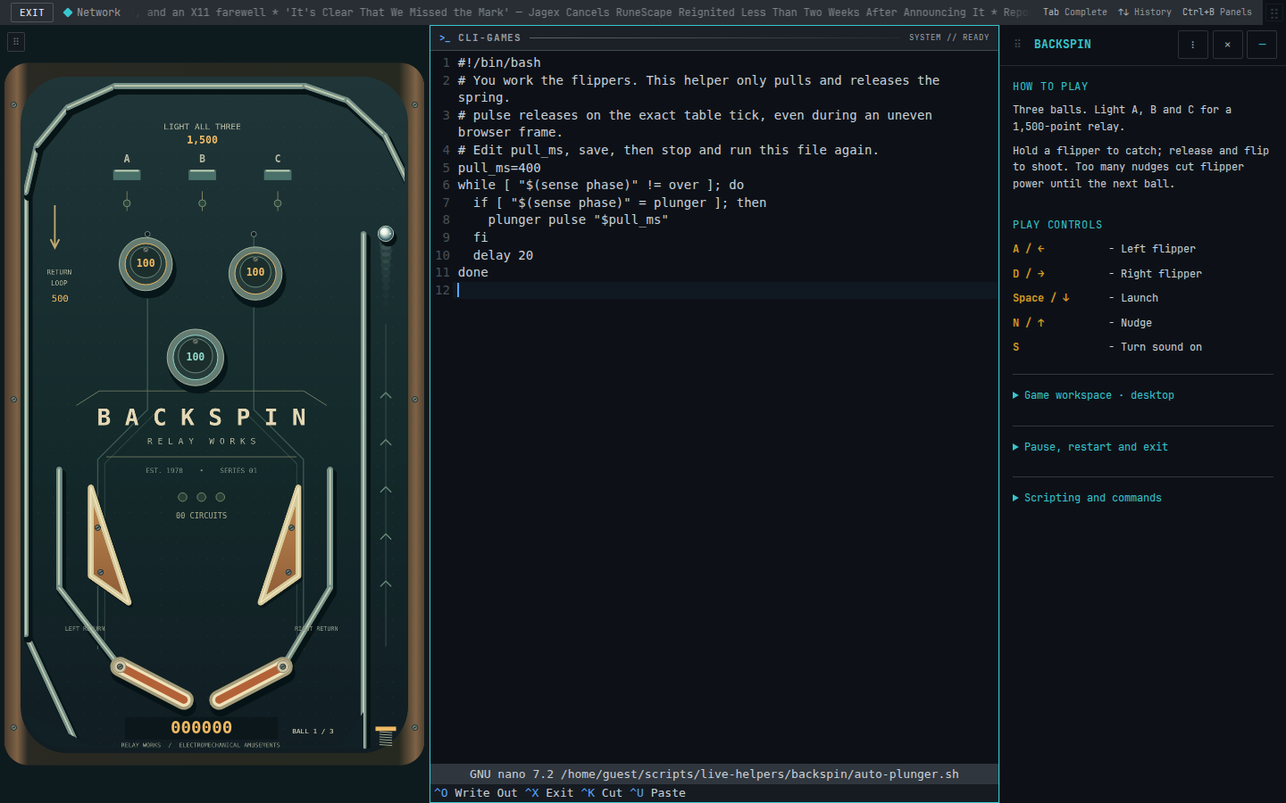
Task: Click the ^K Cut nano shortcut
Action: pyautogui.click(x=602, y=793)
